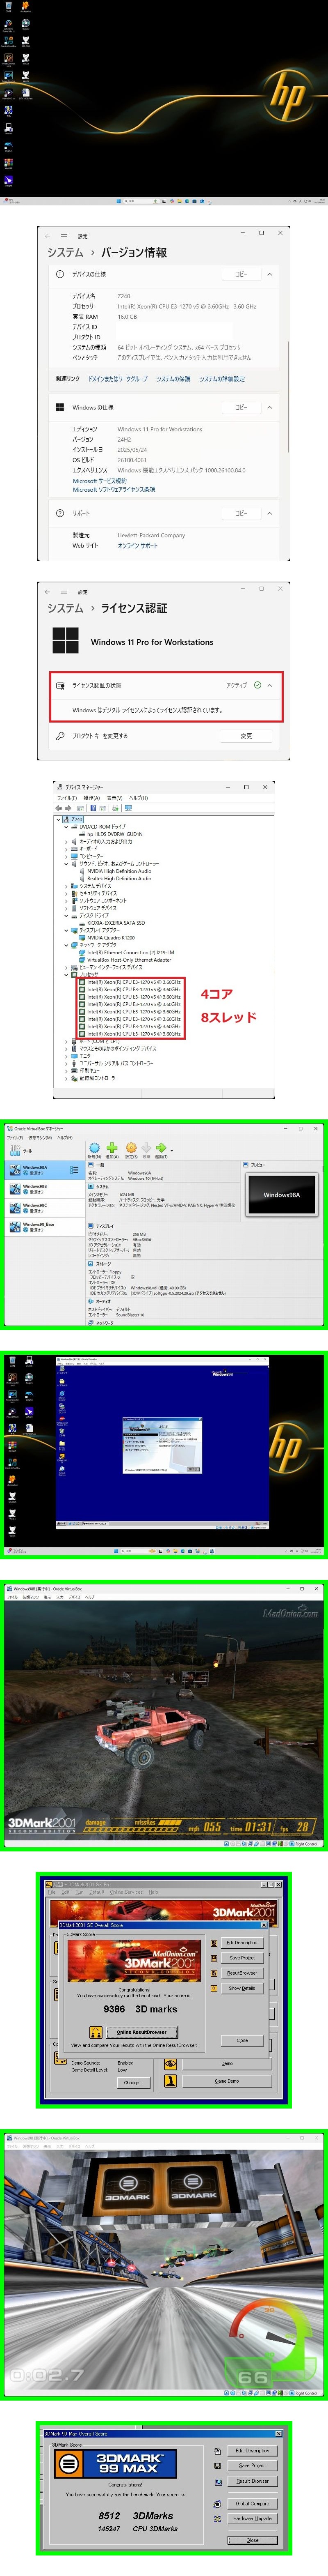Select the Windows98_Base virtual machine icon
Viewport: 328px width, 2576px height.
pos(15,1227)
